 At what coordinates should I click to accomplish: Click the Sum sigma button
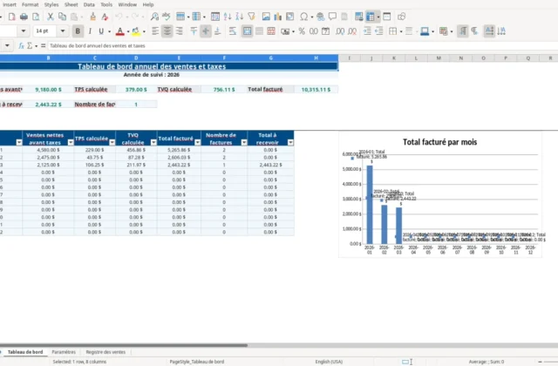tap(30, 45)
